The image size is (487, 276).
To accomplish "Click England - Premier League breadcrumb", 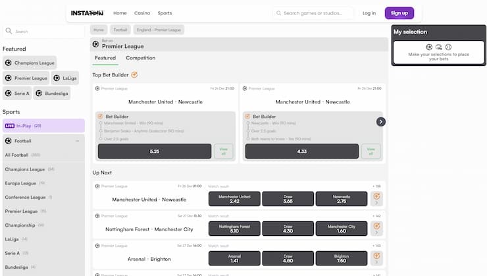I will 159,30.
